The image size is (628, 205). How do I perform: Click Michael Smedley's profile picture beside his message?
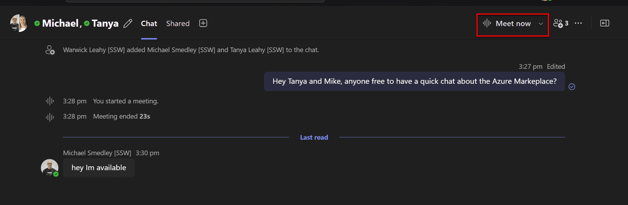[x=49, y=168]
